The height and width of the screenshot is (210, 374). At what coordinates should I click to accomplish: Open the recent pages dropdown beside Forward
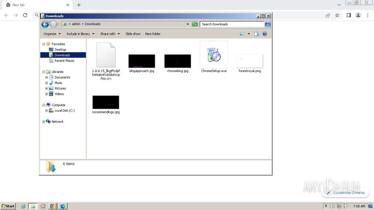[59, 24]
